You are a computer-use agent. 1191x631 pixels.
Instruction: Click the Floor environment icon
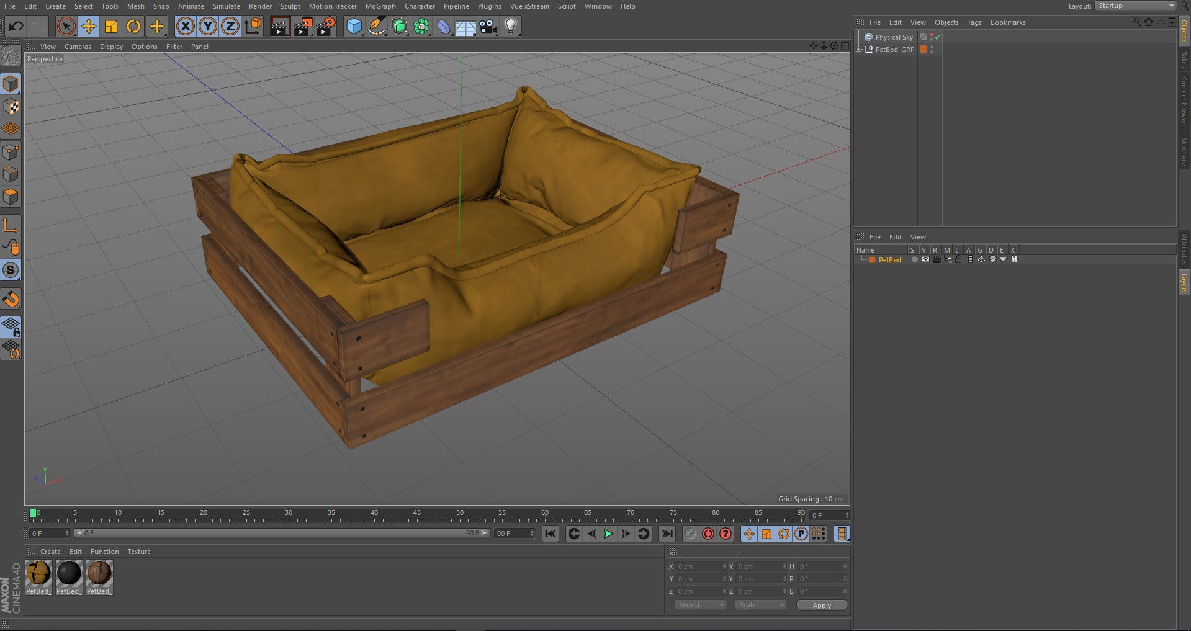click(466, 27)
